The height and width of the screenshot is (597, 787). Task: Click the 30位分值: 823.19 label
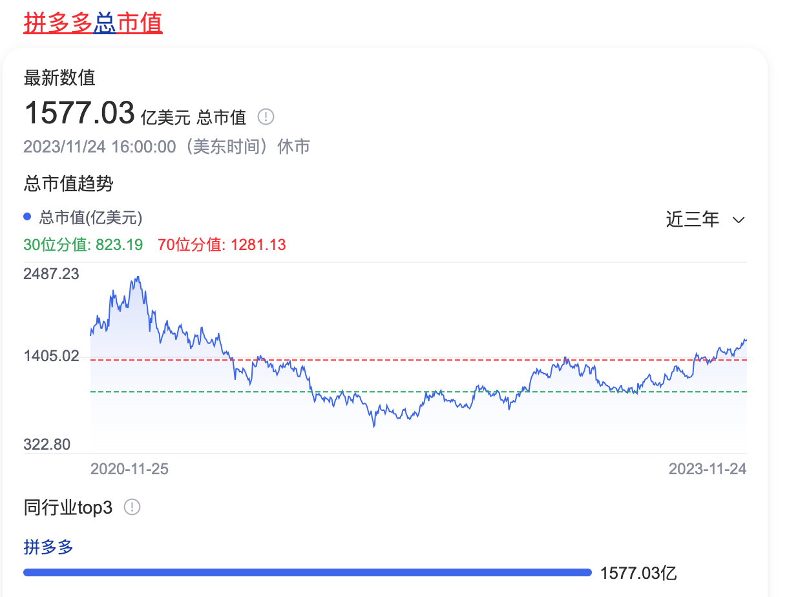pyautogui.click(x=83, y=245)
